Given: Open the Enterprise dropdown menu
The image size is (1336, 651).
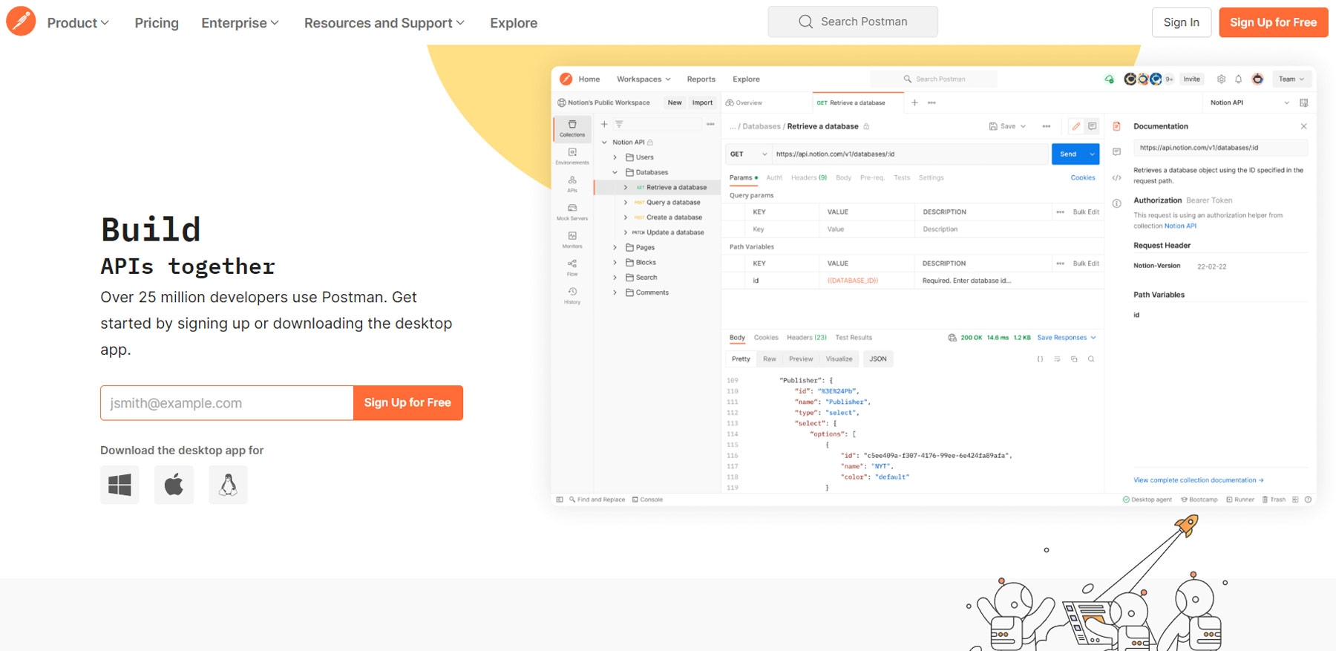Looking at the screenshot, I should click(x=240, y=23).
